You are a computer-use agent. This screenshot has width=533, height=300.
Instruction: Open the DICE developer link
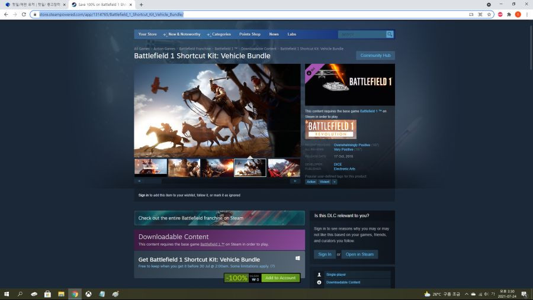pos(338,164)
